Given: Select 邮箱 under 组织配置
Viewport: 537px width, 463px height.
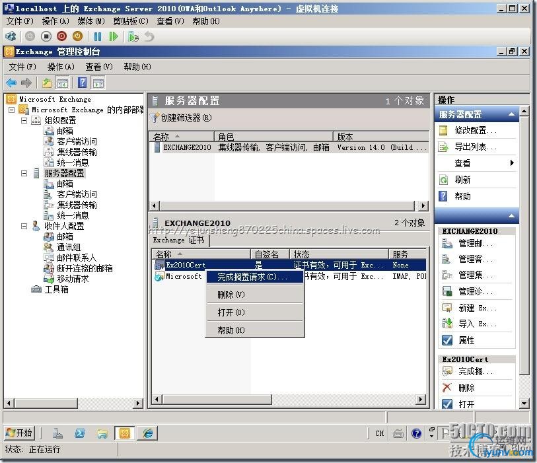Looking at the screenshot, I should (x=65, y=131).
